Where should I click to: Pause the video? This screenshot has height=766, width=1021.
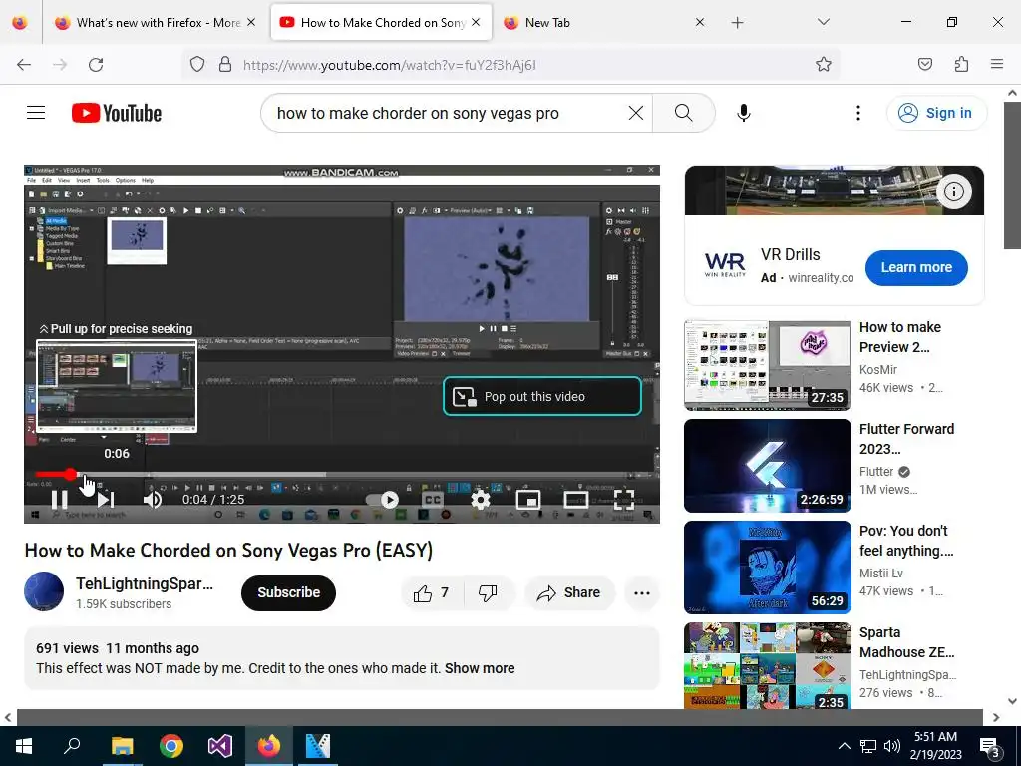(59, 500)
